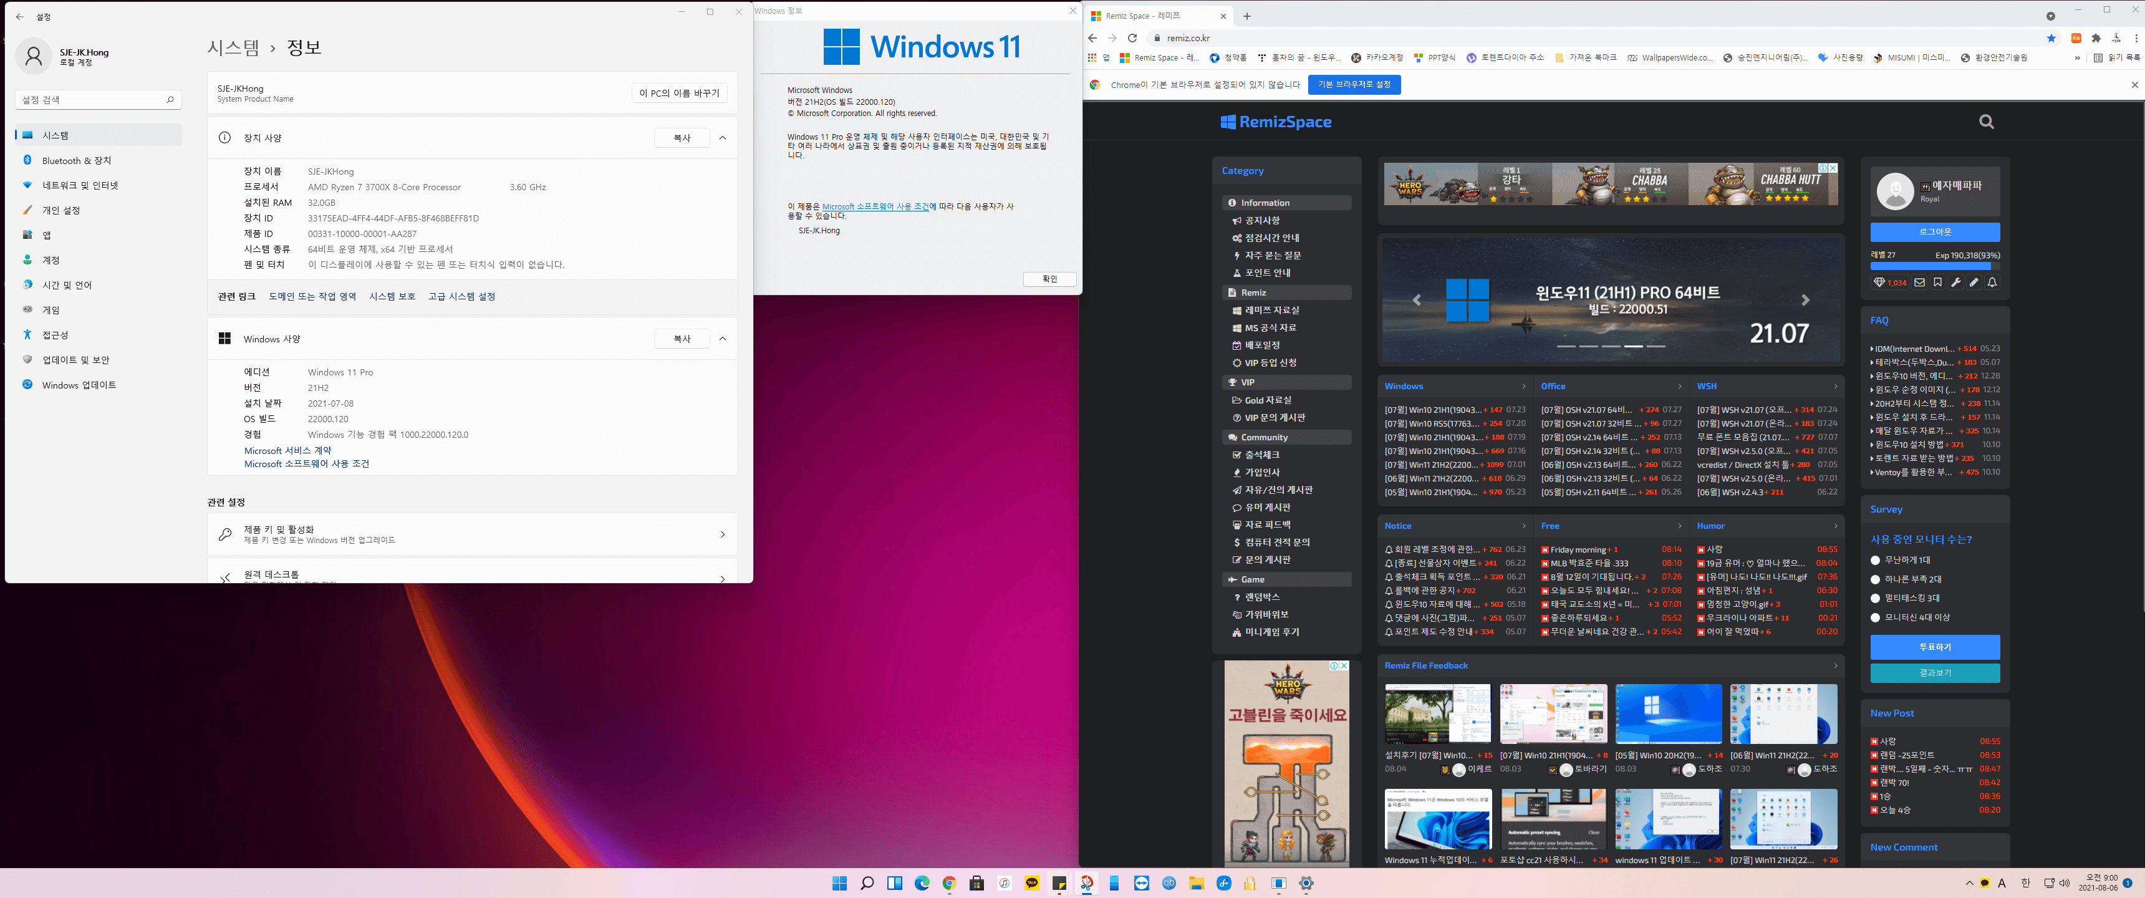Open 고급 시스템 설정 link
The image size is (2145, 898).
point(461,297)
